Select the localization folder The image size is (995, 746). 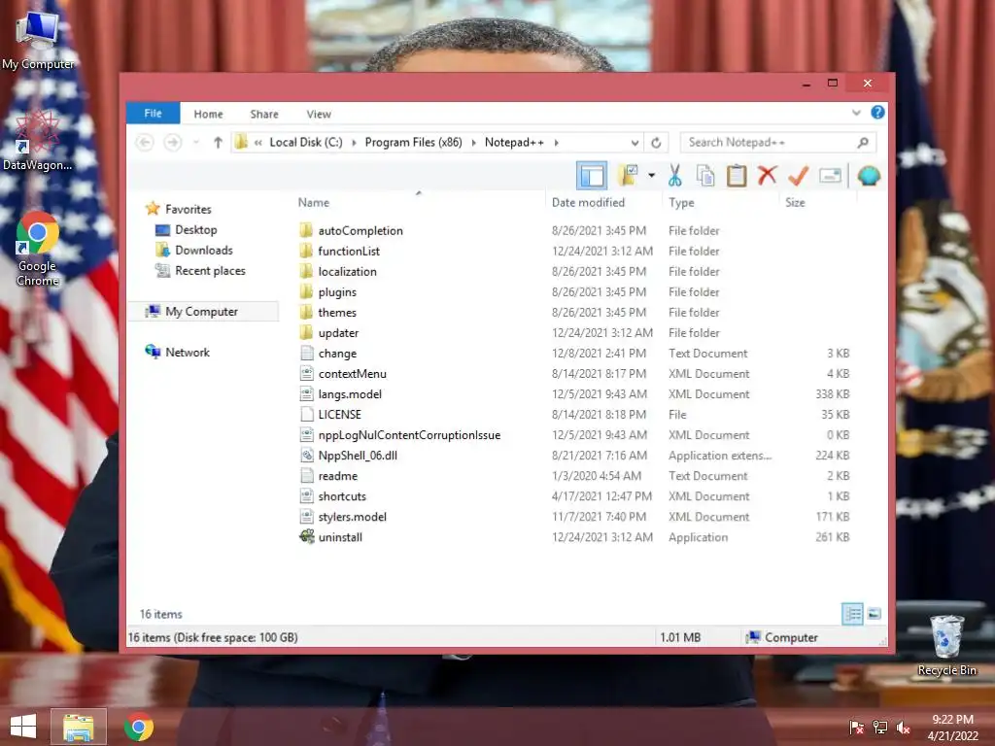click(x=347, y=272)
